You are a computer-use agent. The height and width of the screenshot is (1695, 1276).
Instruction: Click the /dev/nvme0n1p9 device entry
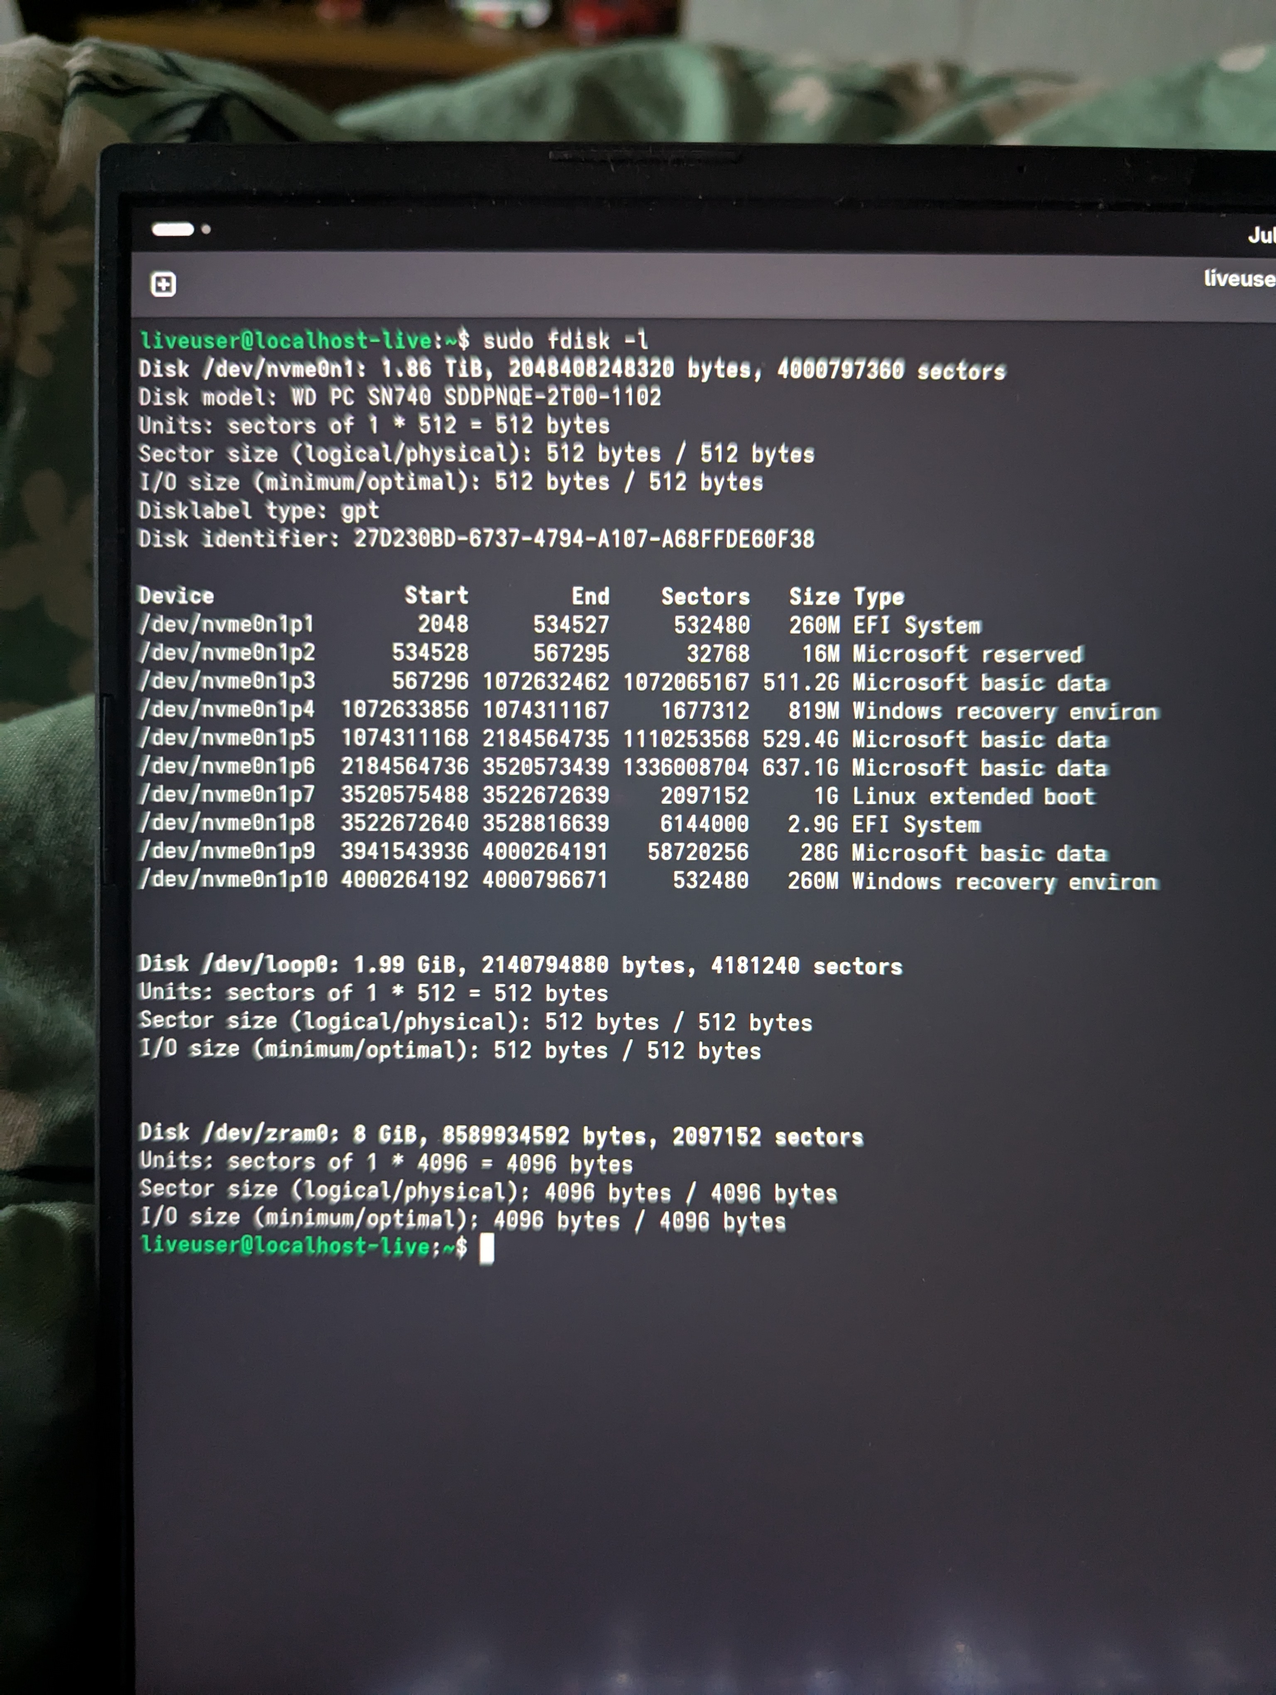[x=227, y=850]
